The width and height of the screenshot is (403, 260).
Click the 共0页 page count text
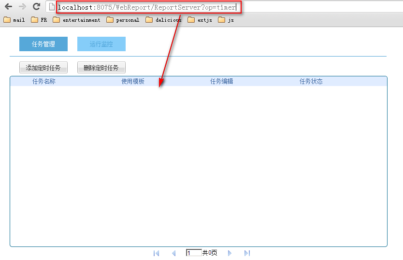210,253
